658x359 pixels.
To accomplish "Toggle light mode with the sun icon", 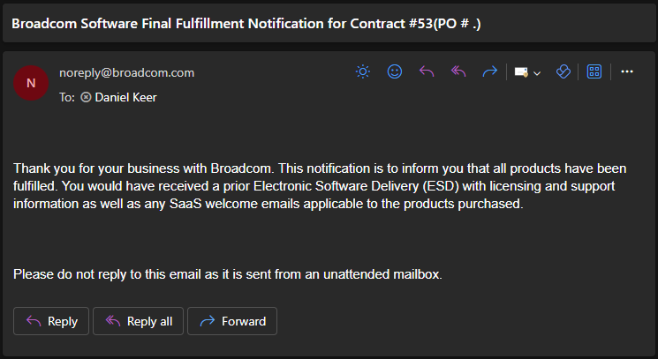I will (363, 71).
